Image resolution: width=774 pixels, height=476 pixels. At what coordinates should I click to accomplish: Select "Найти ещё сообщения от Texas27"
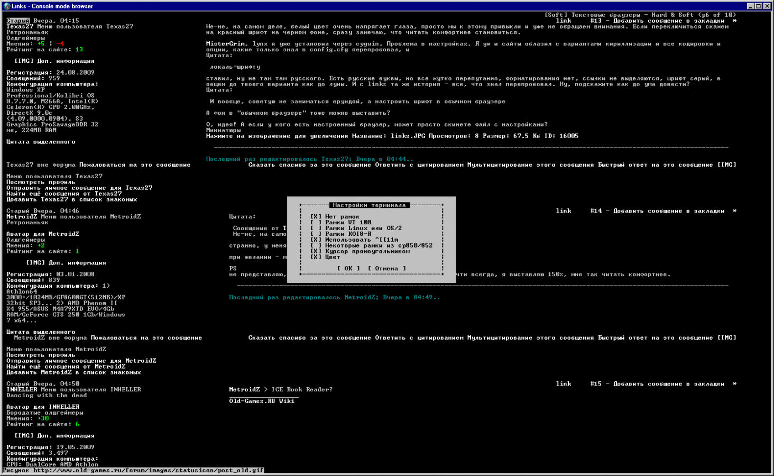[x=64, y=194]
